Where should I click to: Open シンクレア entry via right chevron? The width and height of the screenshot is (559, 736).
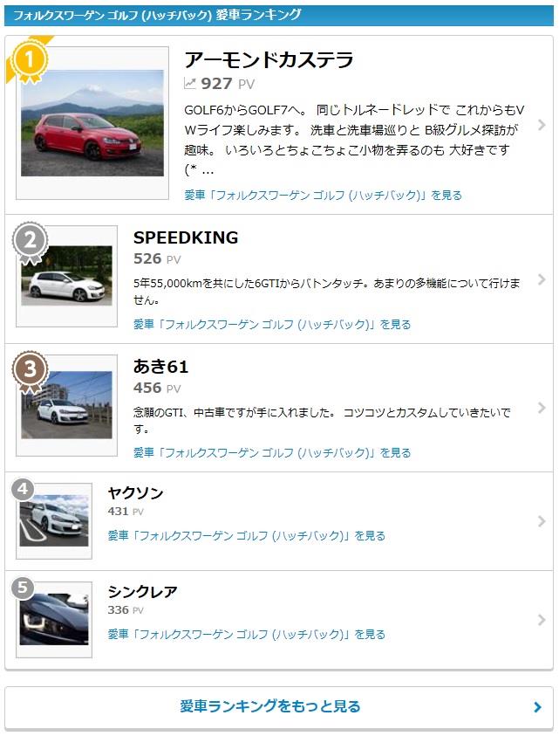542,620
